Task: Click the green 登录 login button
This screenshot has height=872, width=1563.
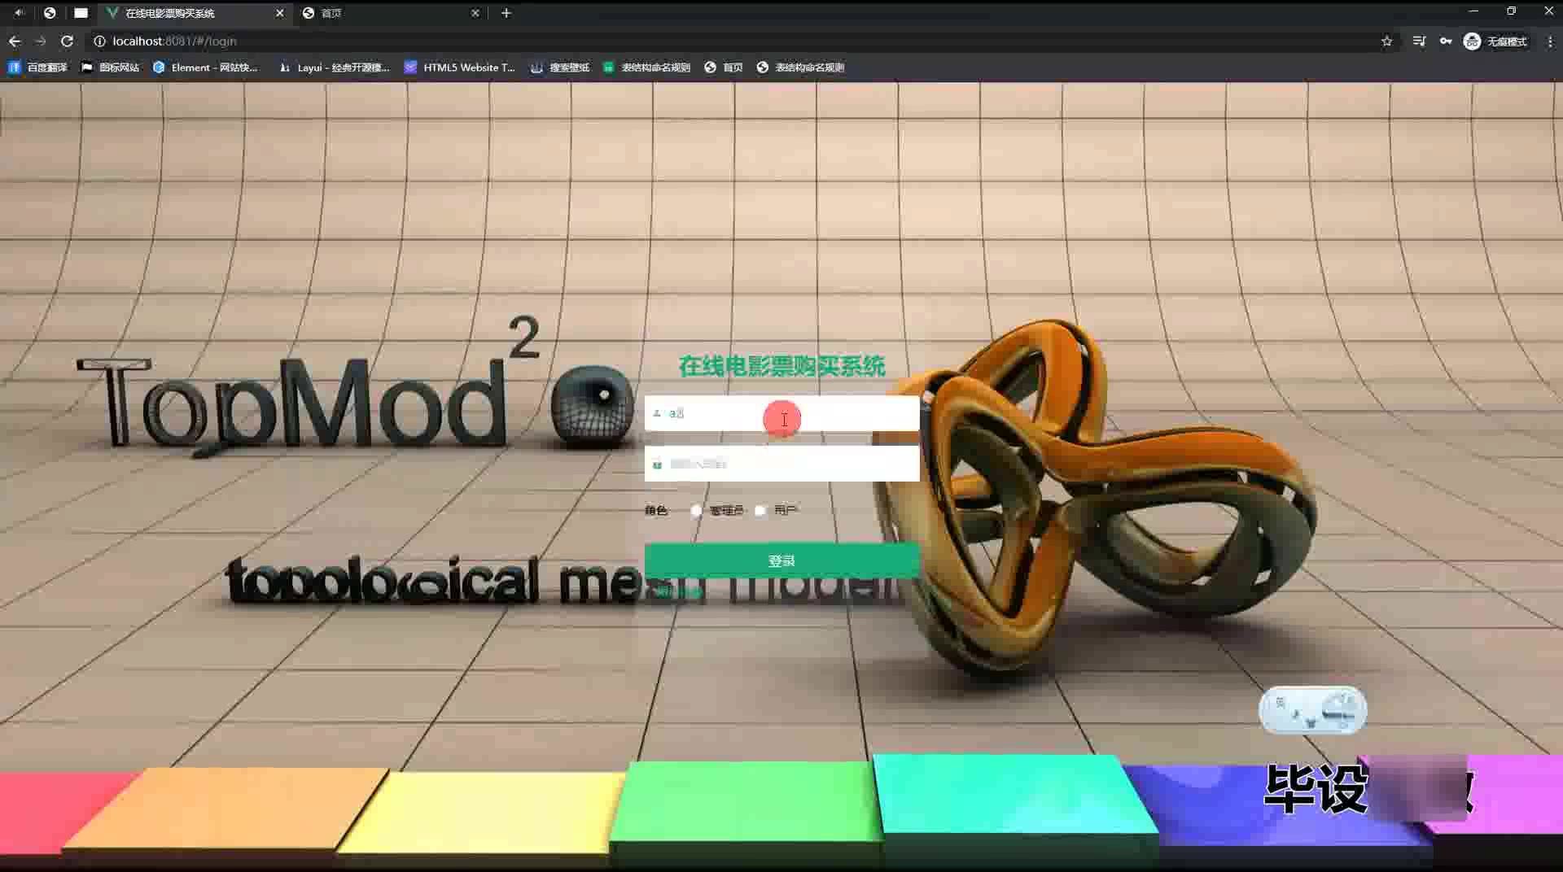Action: (781, 560)
